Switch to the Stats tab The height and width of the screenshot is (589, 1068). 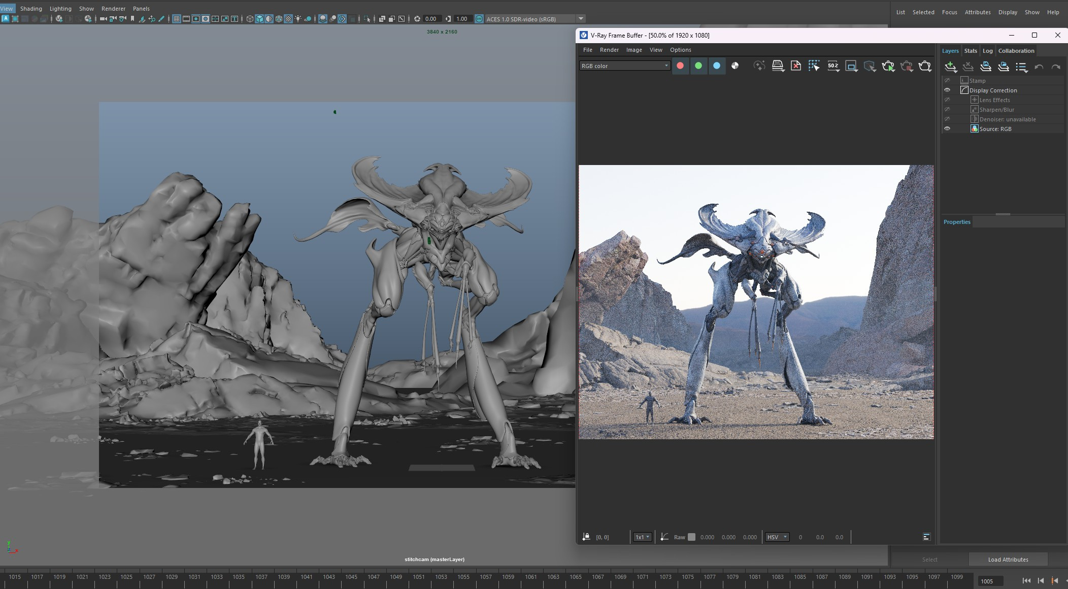[970, 51]
